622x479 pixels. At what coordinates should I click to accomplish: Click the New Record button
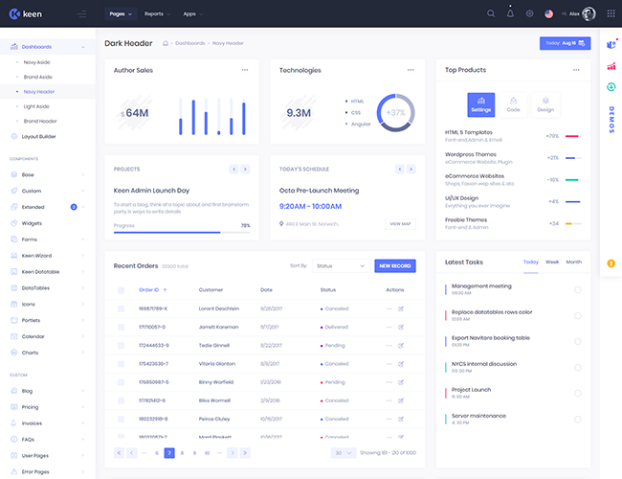[394, 265]
